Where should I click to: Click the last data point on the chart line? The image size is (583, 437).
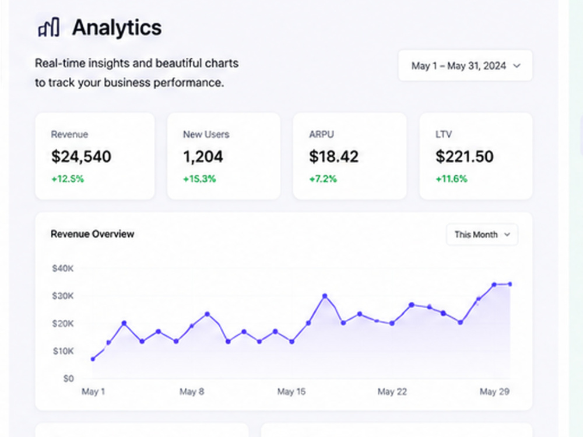[510, 284]
